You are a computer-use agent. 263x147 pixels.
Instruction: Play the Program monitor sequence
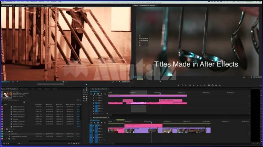pyautogui.click(x=197, y=85)
